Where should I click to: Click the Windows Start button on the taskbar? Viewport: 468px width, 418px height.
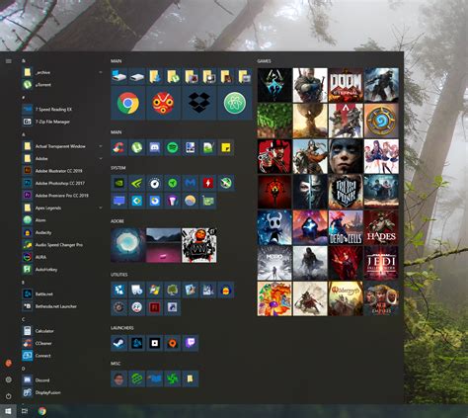click(x=8, y=411)
